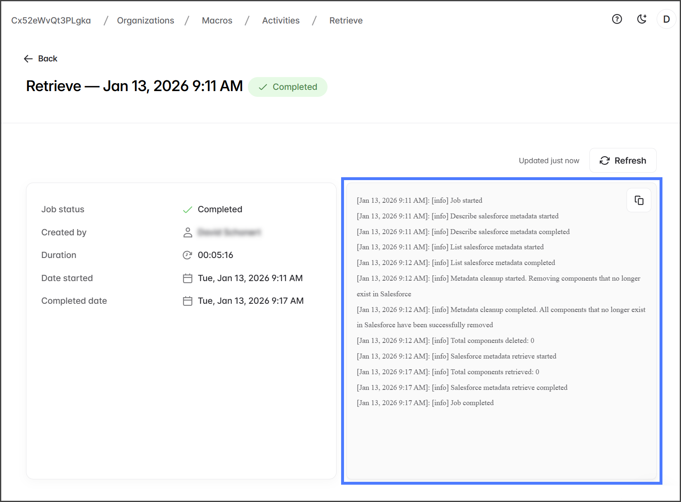Open the Organizations breadcrumb
Screen dimensions: 681x502
(145, 21)
